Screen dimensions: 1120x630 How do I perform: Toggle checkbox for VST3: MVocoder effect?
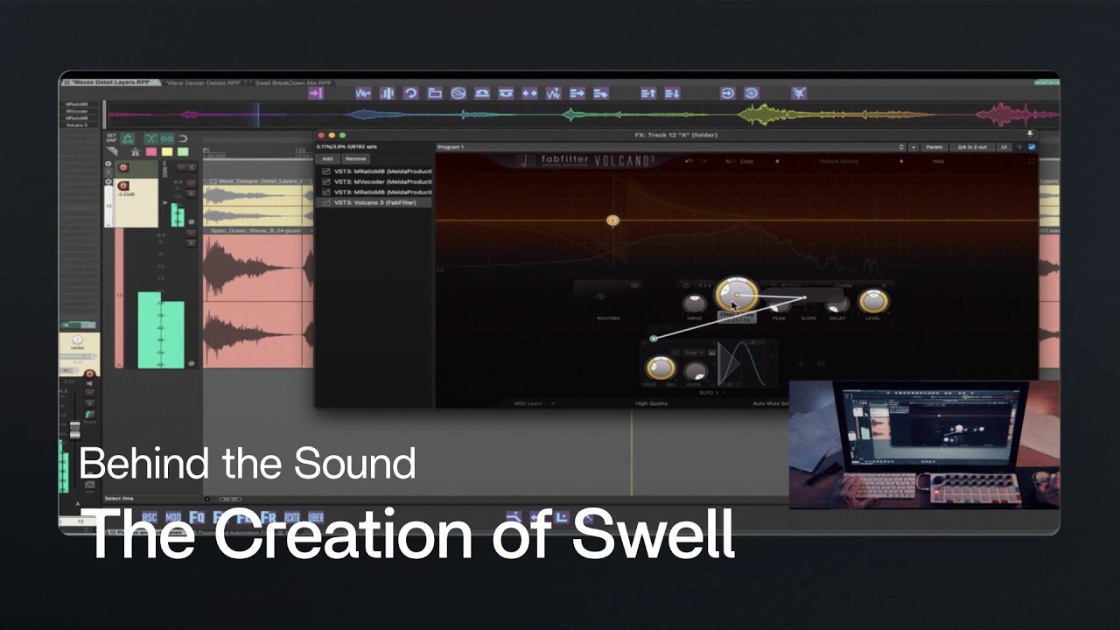tap(326, 182)
